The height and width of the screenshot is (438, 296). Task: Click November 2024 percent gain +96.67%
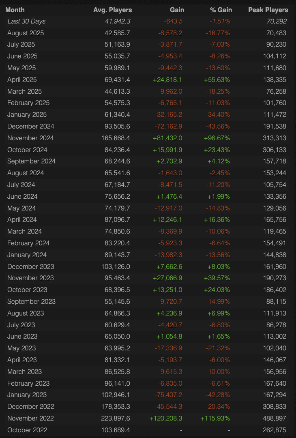click(217, 138)
